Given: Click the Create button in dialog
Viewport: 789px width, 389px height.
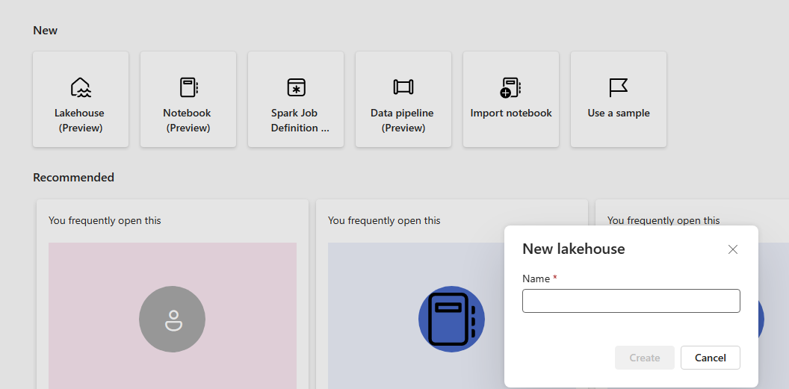Looking at the screenshot, I should (x=645, y=358).
